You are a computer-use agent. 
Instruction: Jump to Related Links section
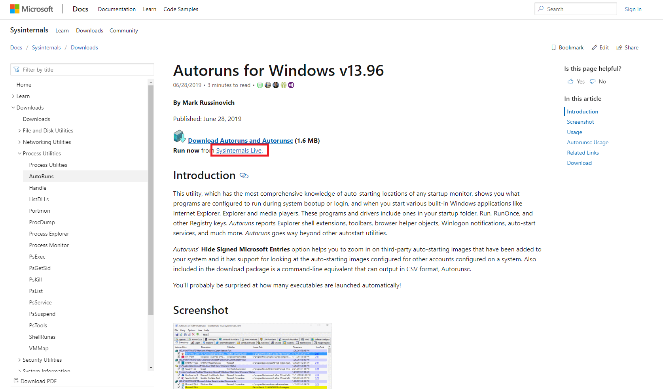(x=583, y=153)
